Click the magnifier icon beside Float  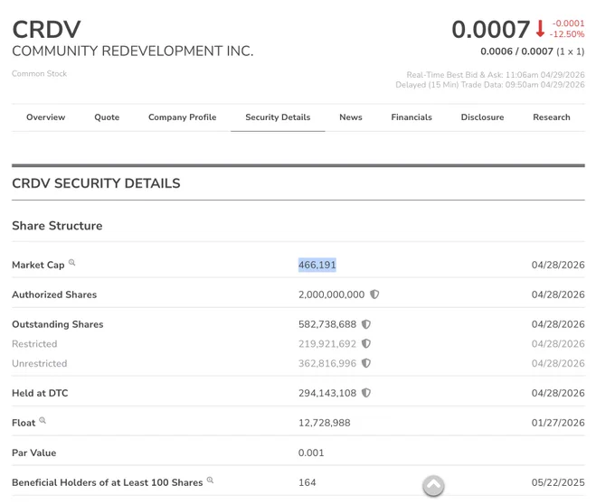43,420
